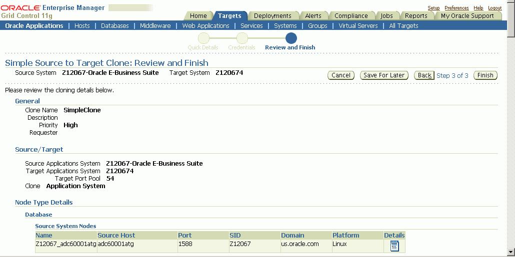Click the Source System Nodes heading
The image size is (515, 257).
[x=65, y=226]
